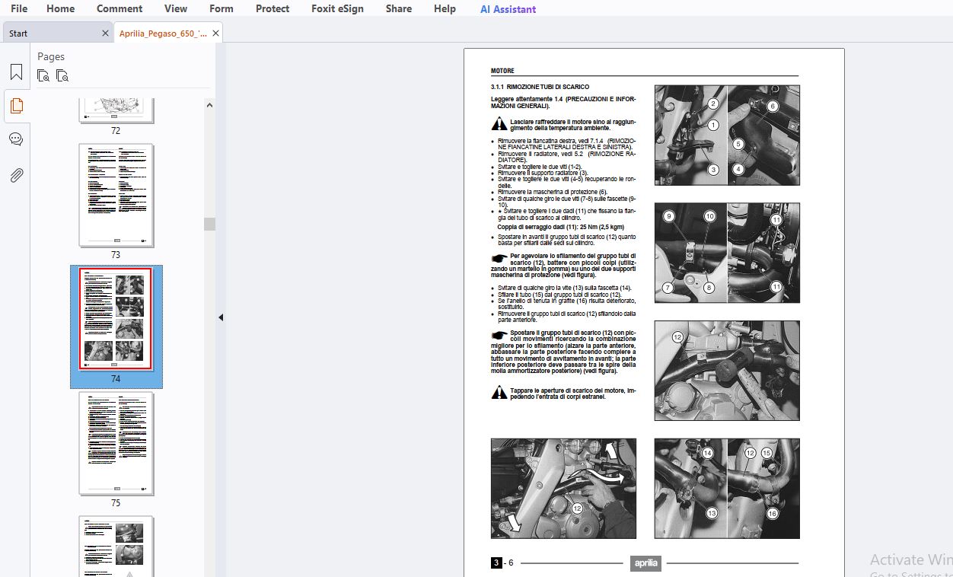Open the Home ribbon tab
Screen dimensions: 953x577
[60, 8]
